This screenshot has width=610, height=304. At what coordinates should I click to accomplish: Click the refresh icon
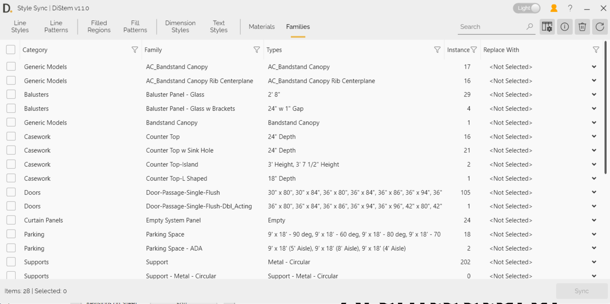(x=600, y=27)
